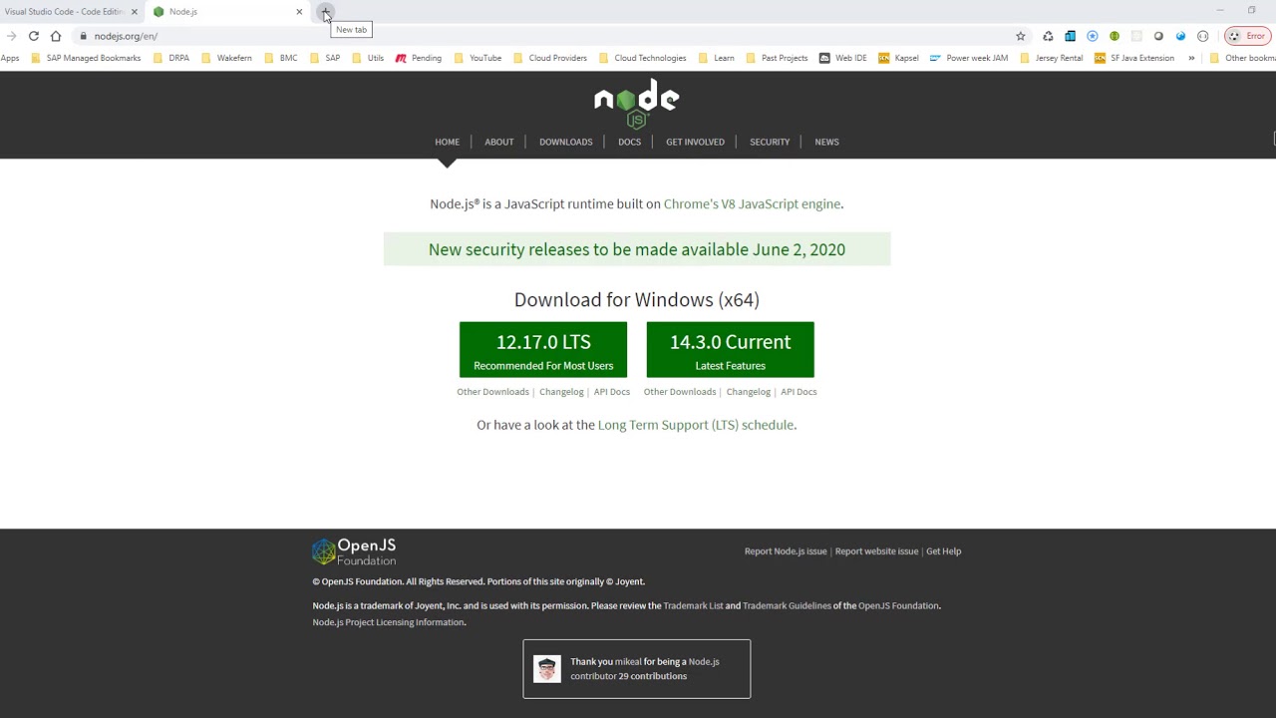The height and width of the screenshot is (718, 1276).
Task: Switch to the Visual Studio Code tab
Action: tap(65, 12)
